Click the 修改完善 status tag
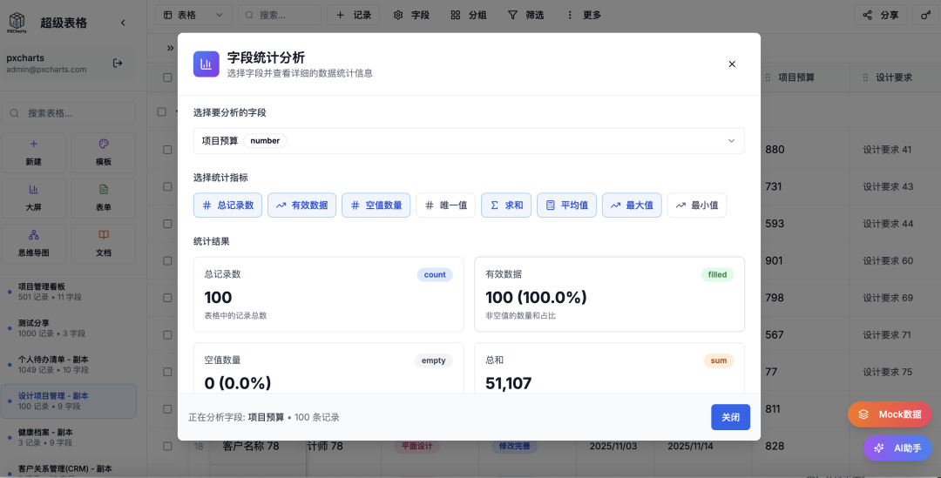The image size is (941, 478). point(514,446)
